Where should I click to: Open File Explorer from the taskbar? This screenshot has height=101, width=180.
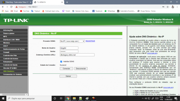click(74, 98)
